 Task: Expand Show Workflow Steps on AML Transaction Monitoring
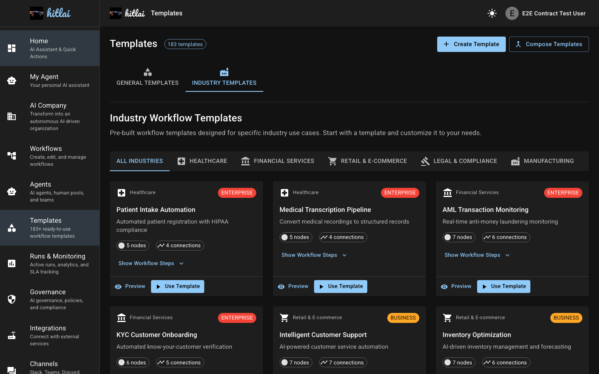tap(477, 255)
